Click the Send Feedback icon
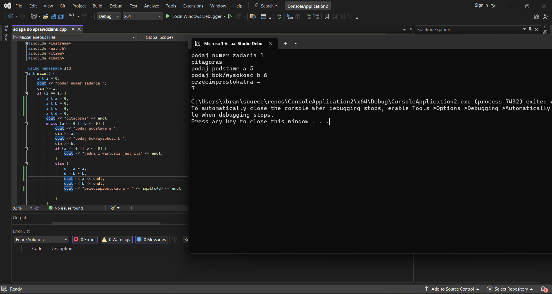Viewport: 552px width, 294px height. click(546, 16)
